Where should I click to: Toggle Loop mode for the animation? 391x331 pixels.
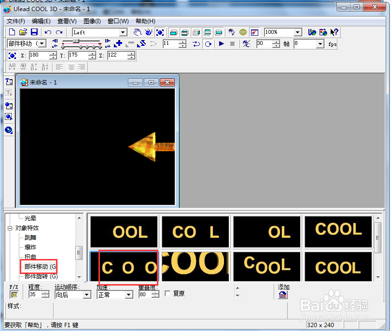coord(208,44)
